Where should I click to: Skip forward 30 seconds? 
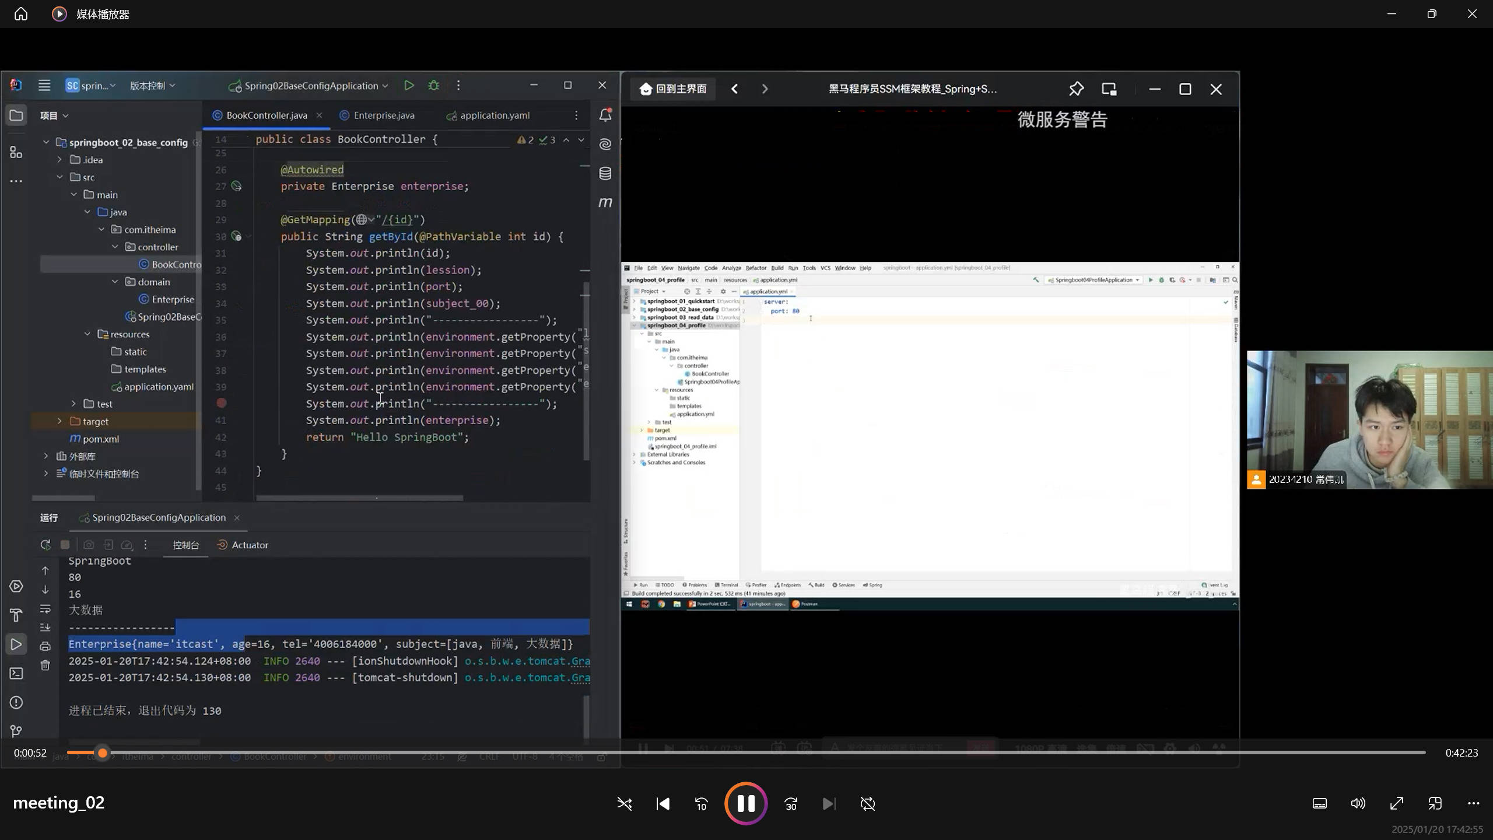(x=791, y=804)
